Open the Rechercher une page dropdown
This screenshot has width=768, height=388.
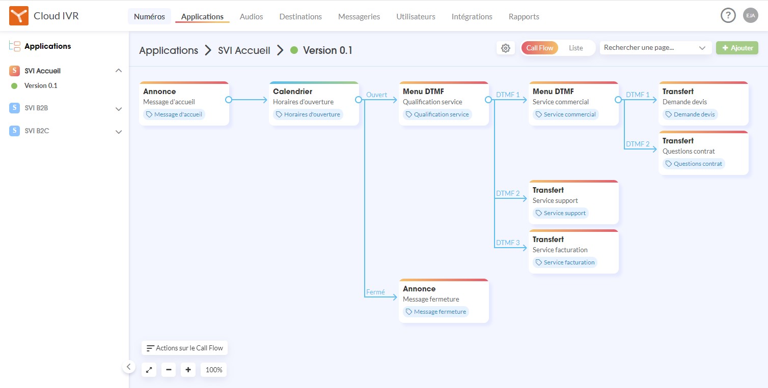(x=655, y=48)
